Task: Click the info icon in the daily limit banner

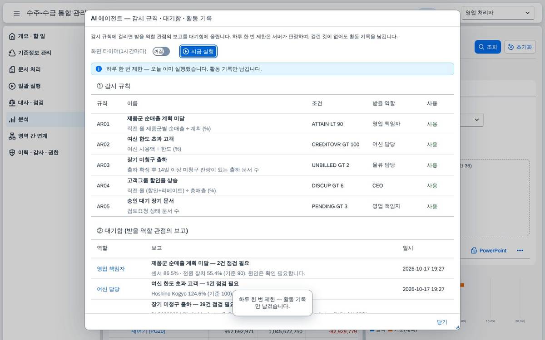Action: (99, 69)
